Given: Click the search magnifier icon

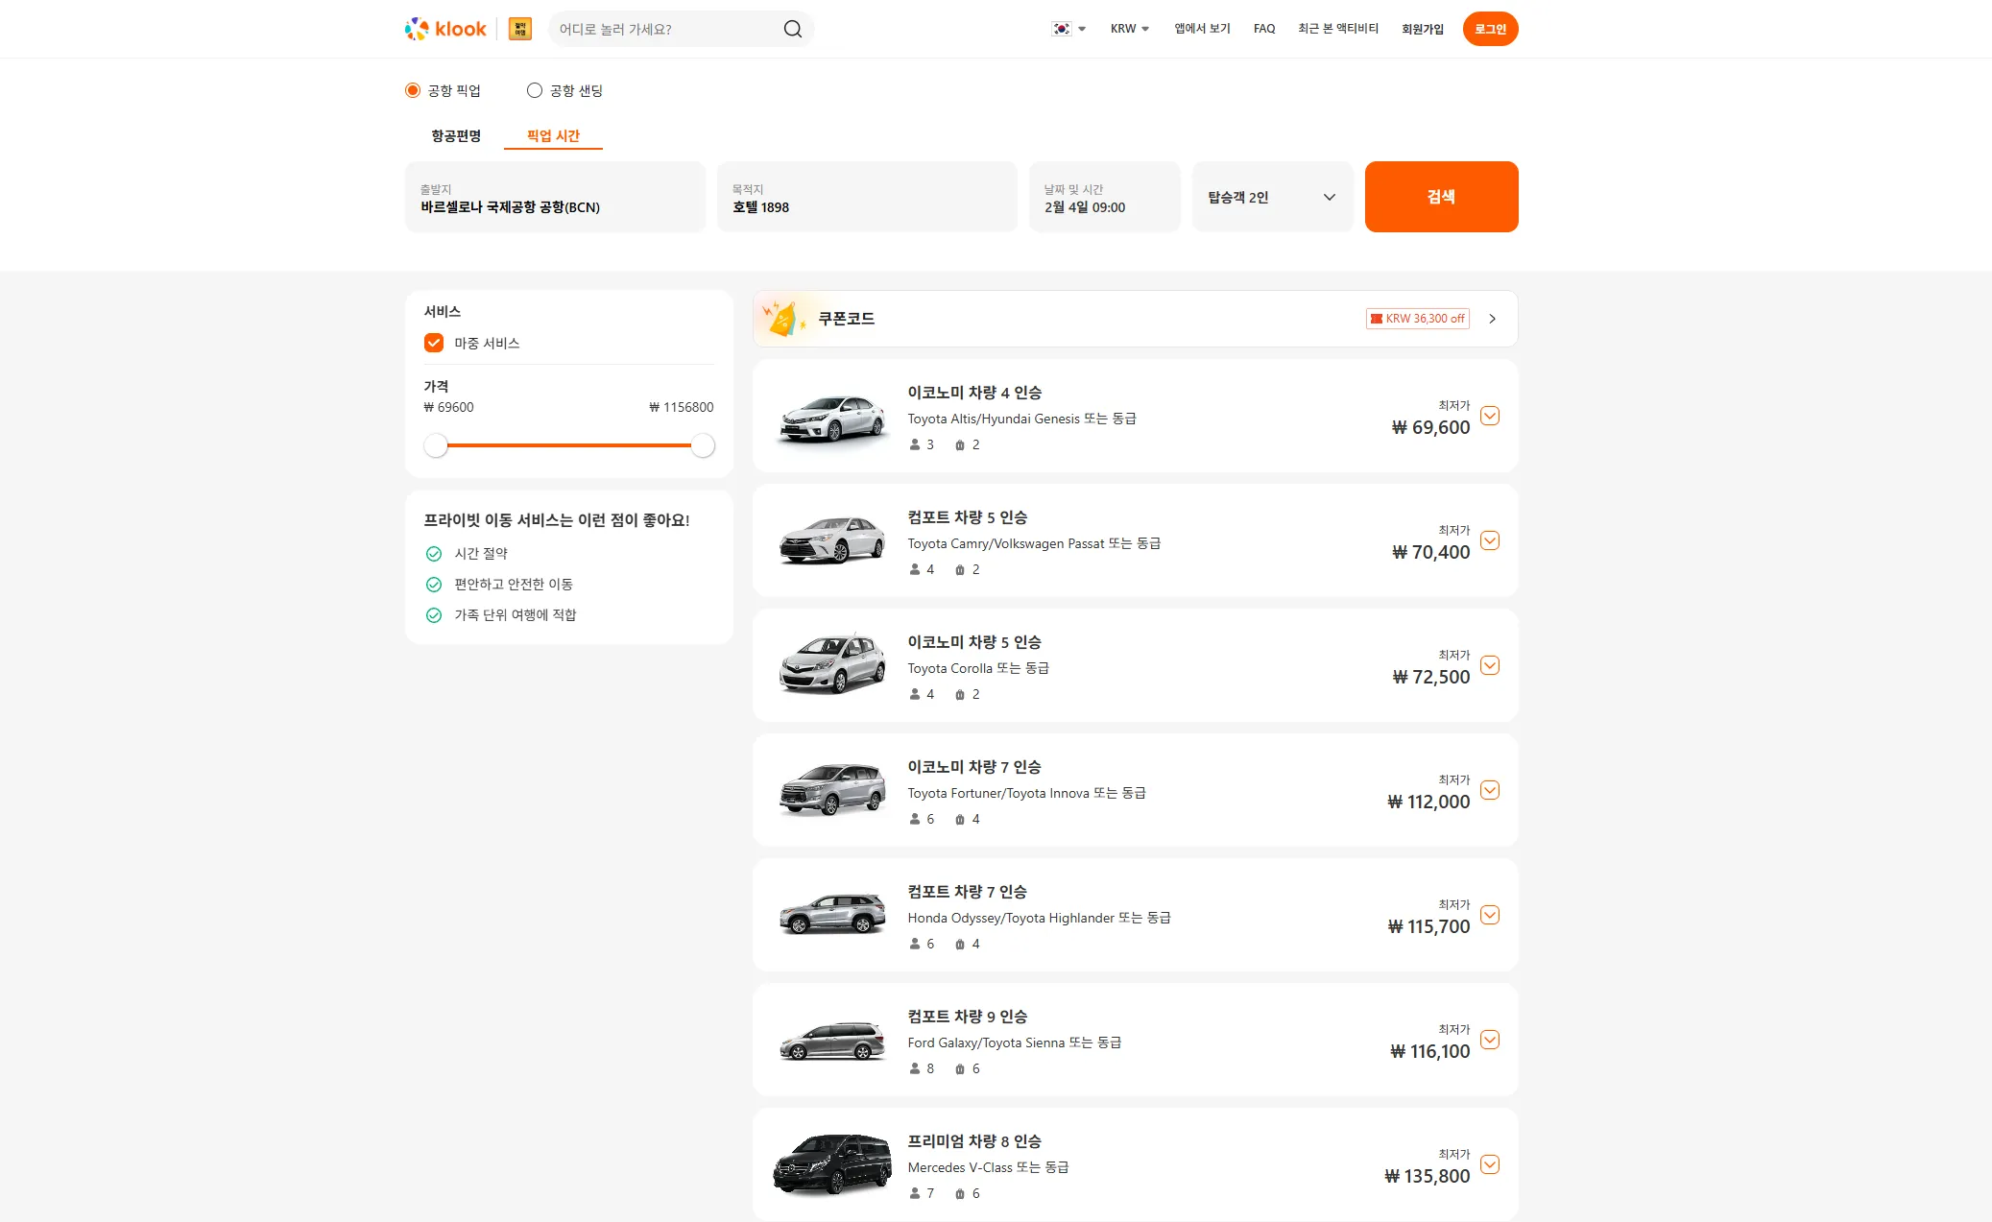Looking at the screenshot, I should coord(792,28).
